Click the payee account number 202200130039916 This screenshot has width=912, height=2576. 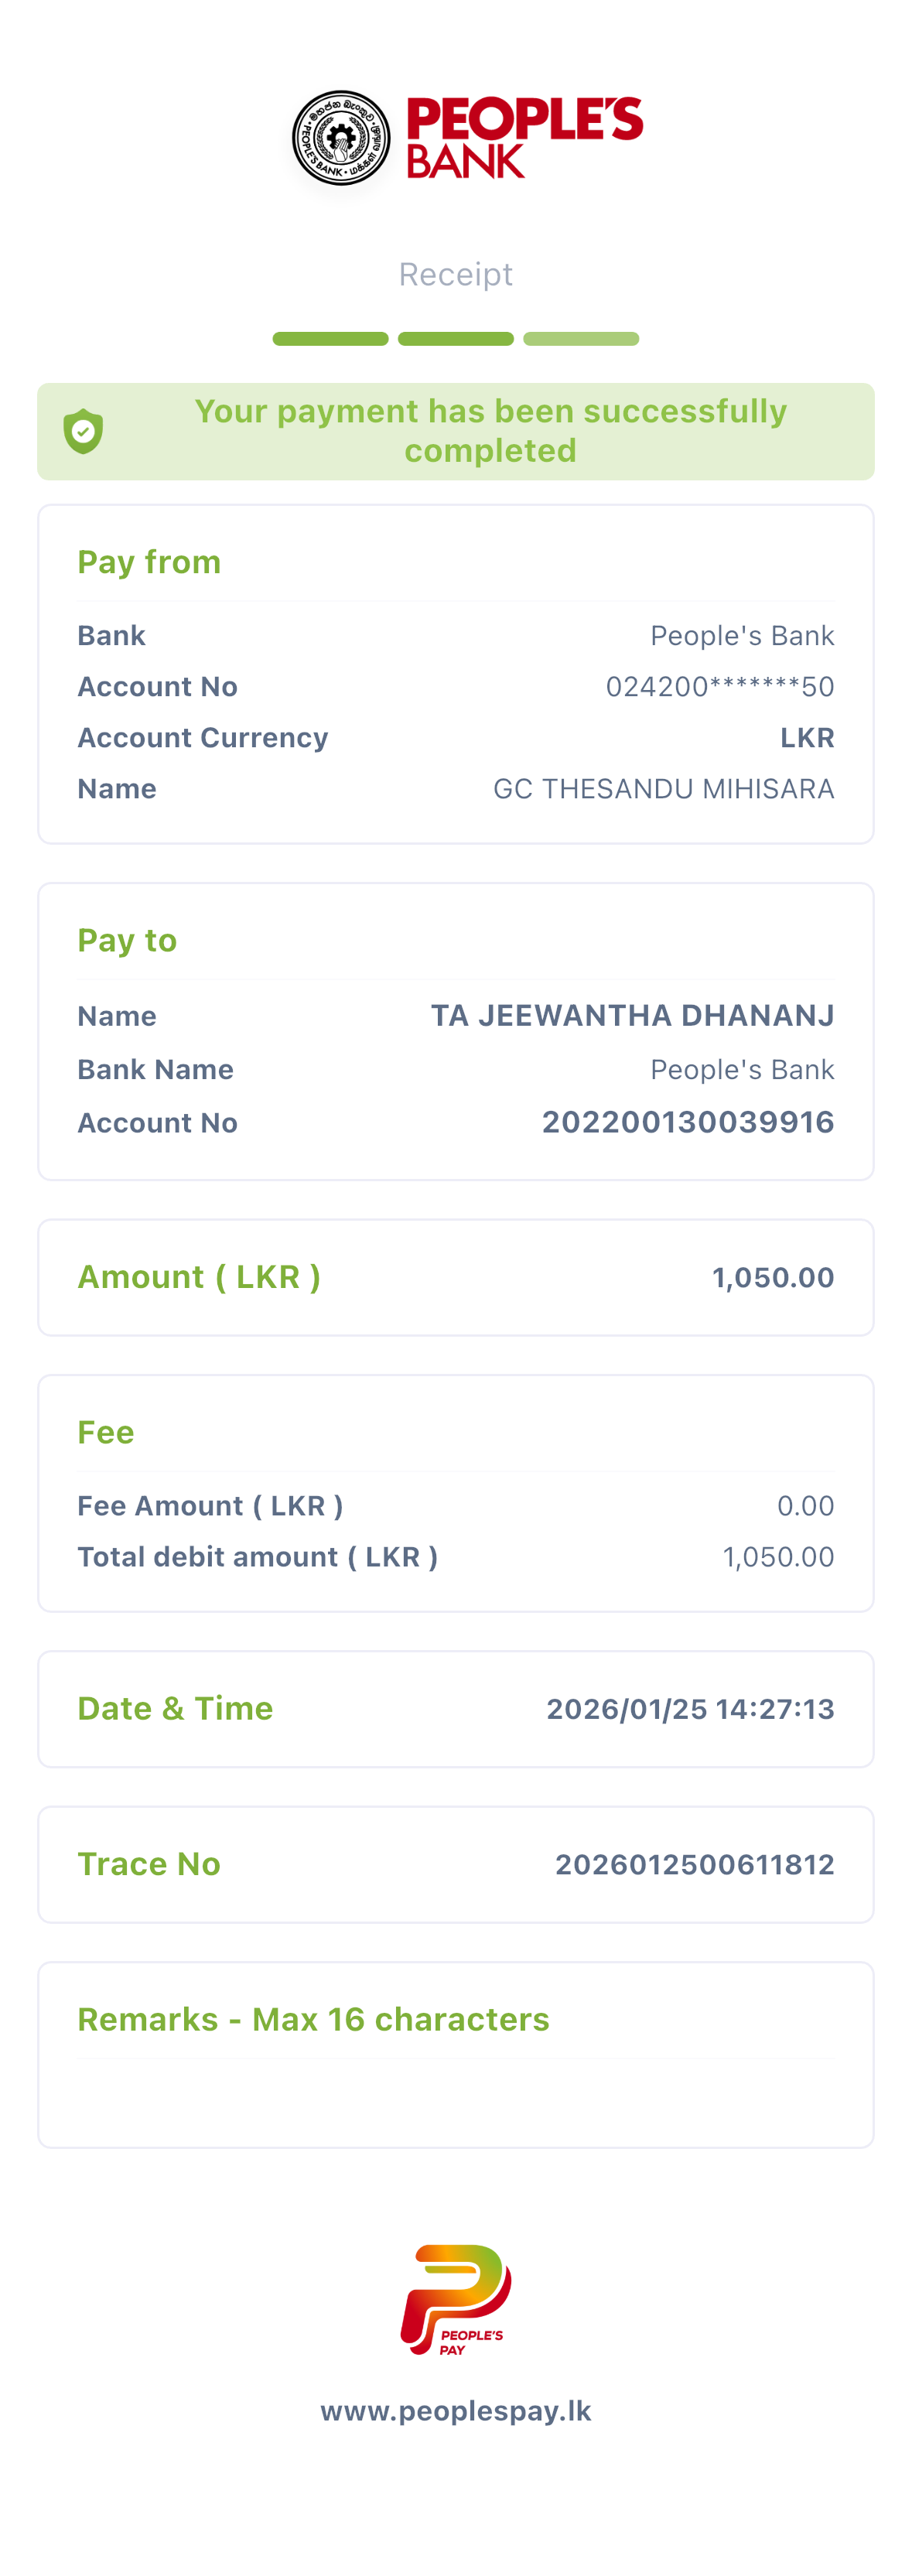(x=688, y=1122)
